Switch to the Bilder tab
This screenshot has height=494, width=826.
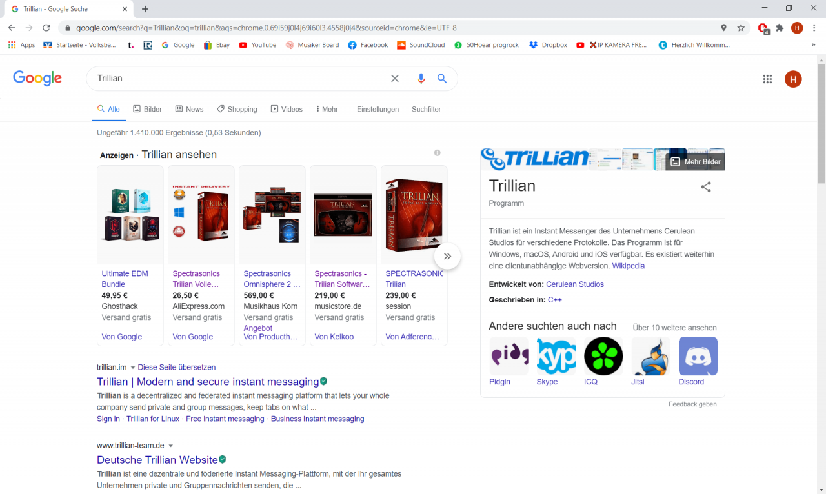coord(147,109)
